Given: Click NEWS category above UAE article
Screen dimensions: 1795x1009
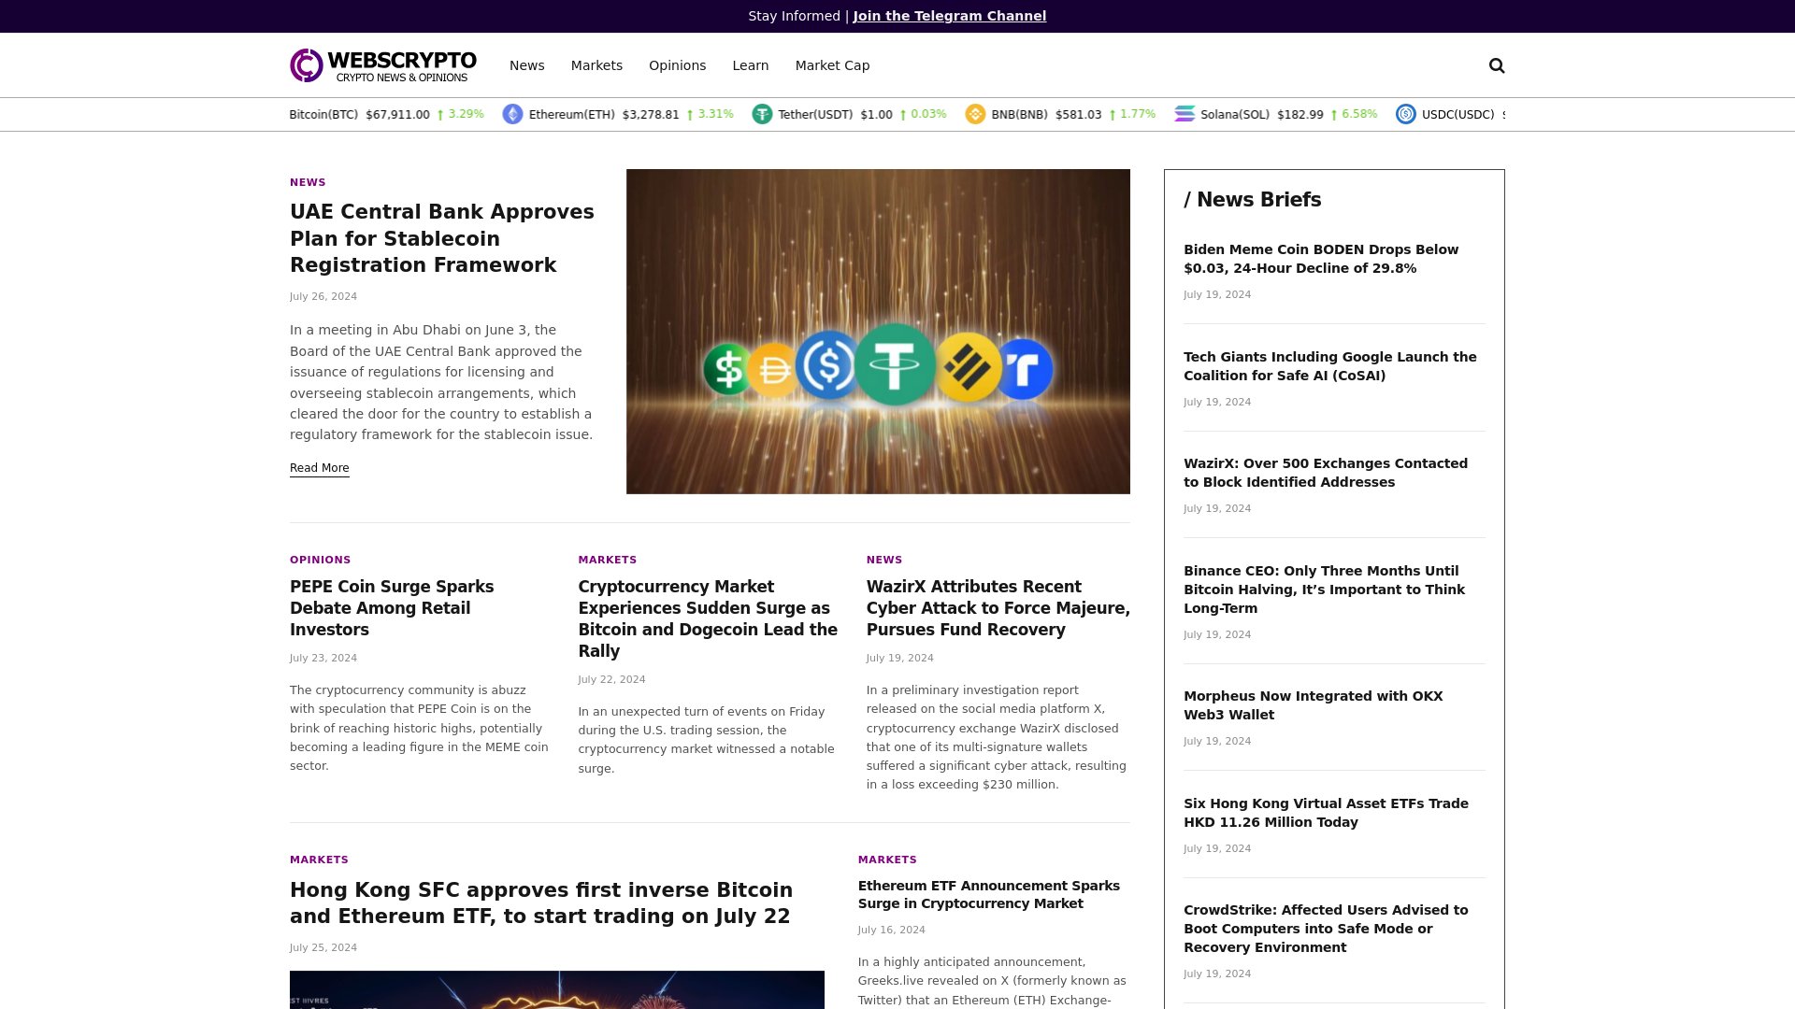Looking at the screenshot, I should tap(308, 183).
